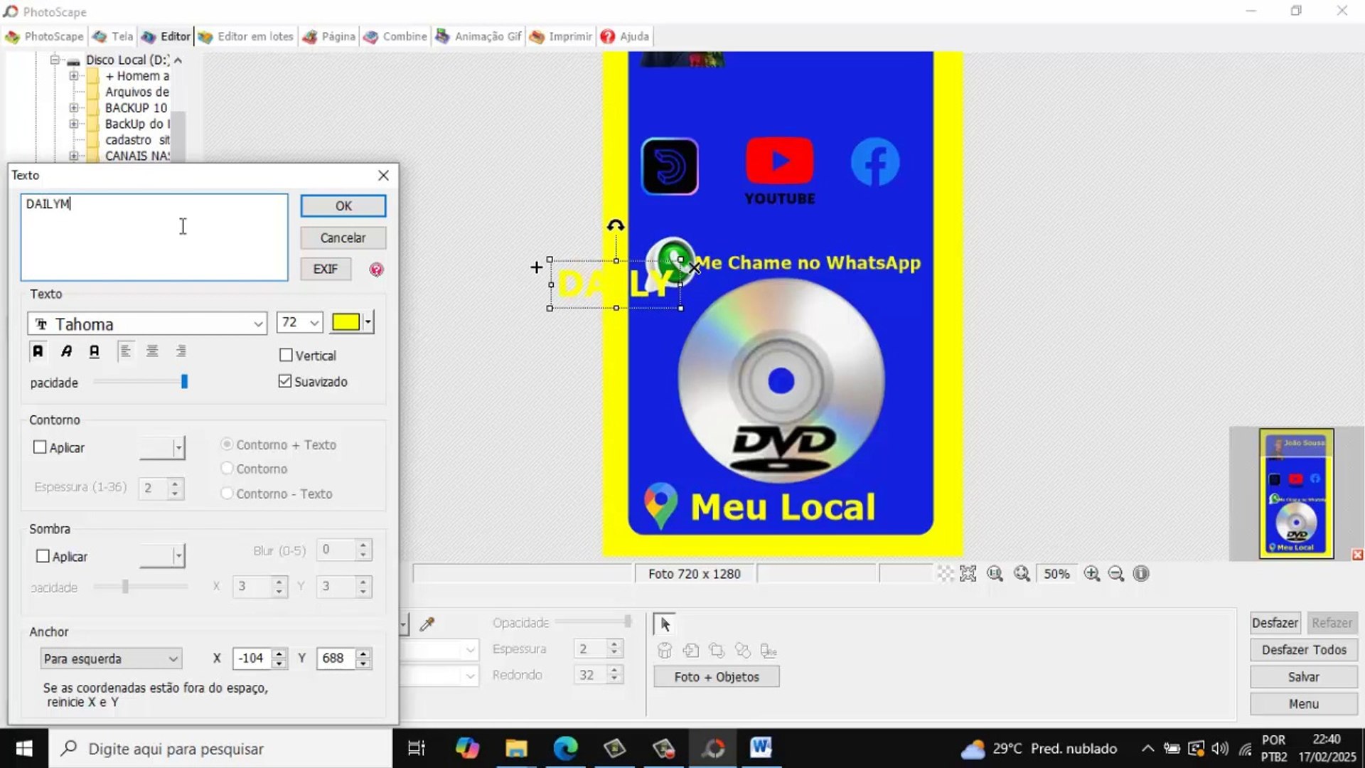Open the font size 72 dropdown
1365x768 pixels.
tap(314, 323)
